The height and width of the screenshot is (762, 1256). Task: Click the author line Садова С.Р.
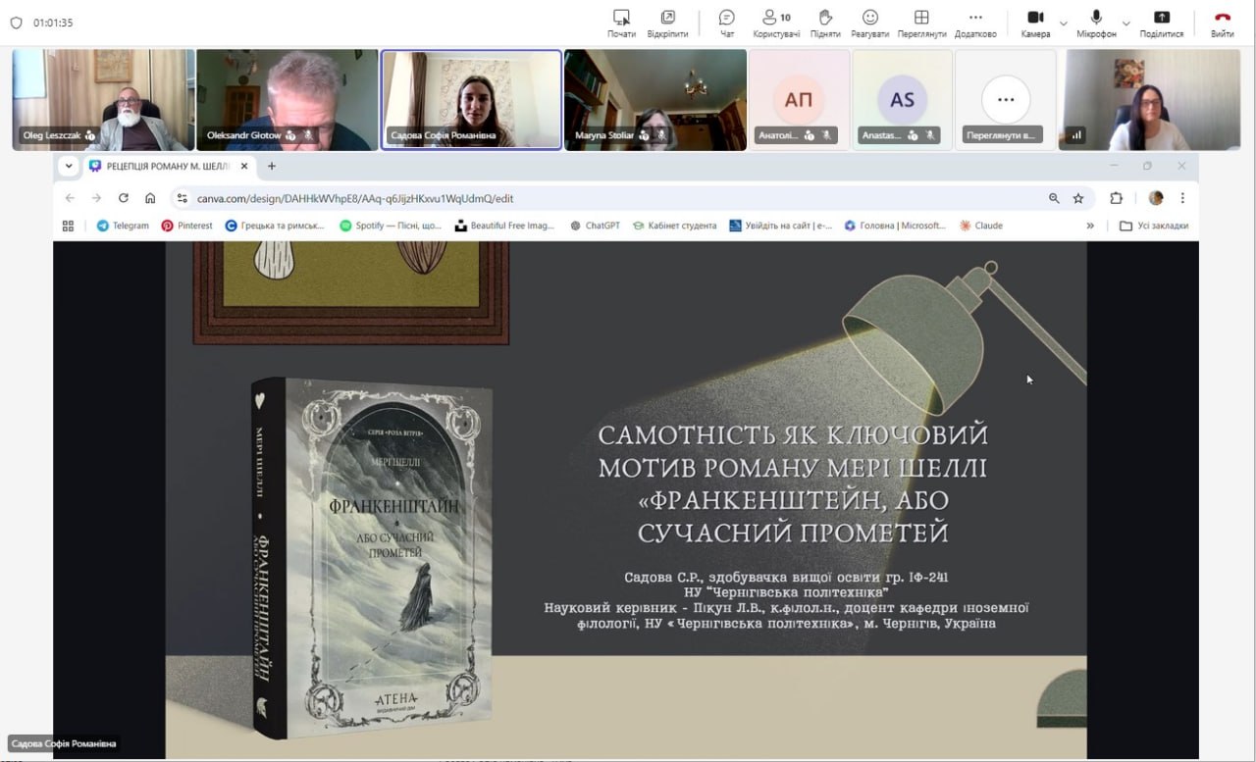pos(786,578)
